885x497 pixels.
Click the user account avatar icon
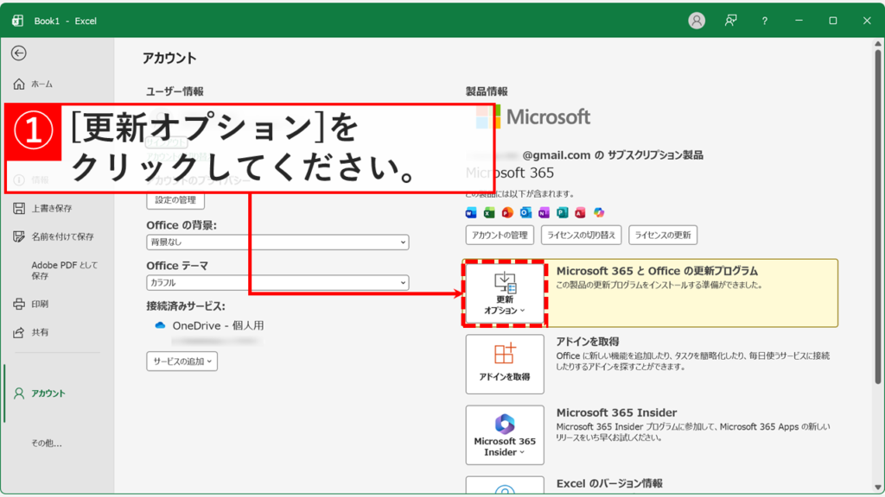697,21
